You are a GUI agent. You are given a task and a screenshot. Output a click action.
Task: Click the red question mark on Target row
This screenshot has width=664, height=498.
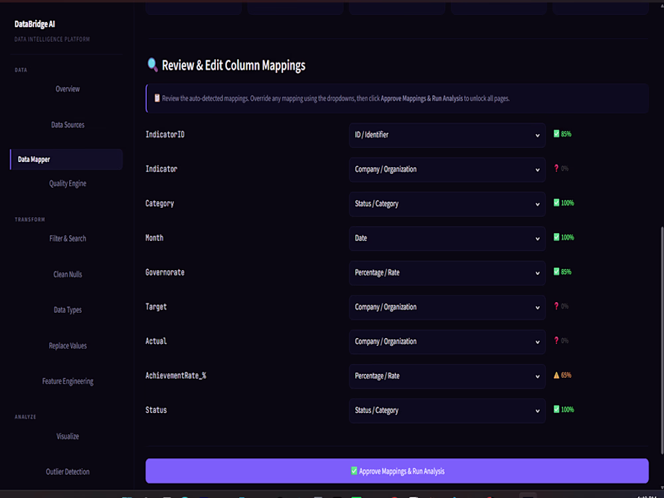click(556, 305)
